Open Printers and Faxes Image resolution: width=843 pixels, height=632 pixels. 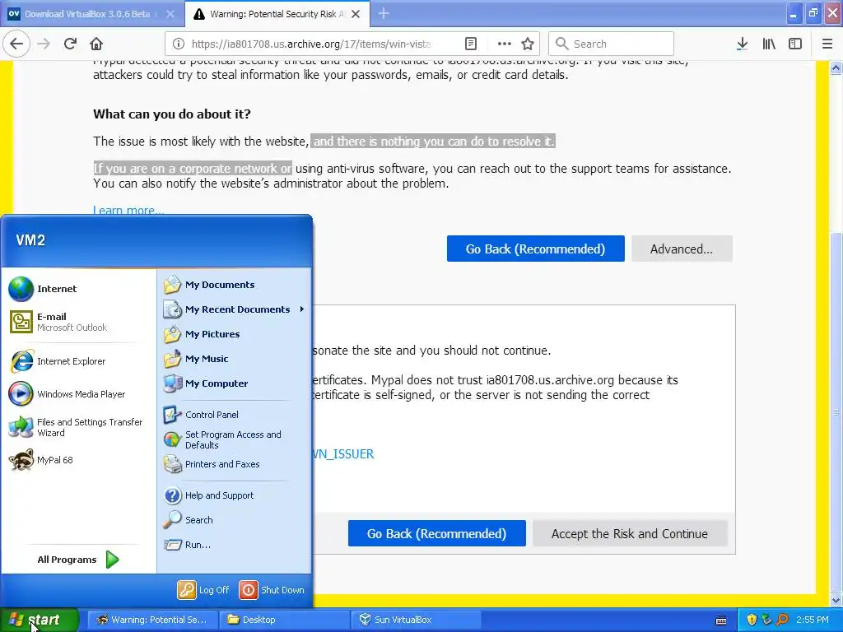[234, 464]
